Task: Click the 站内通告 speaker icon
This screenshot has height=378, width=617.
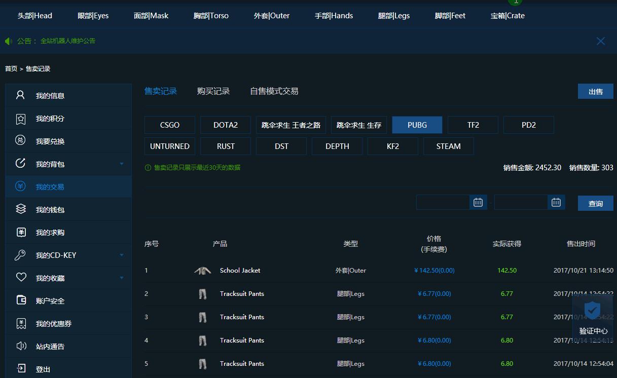Action: (x=21, y=346)
